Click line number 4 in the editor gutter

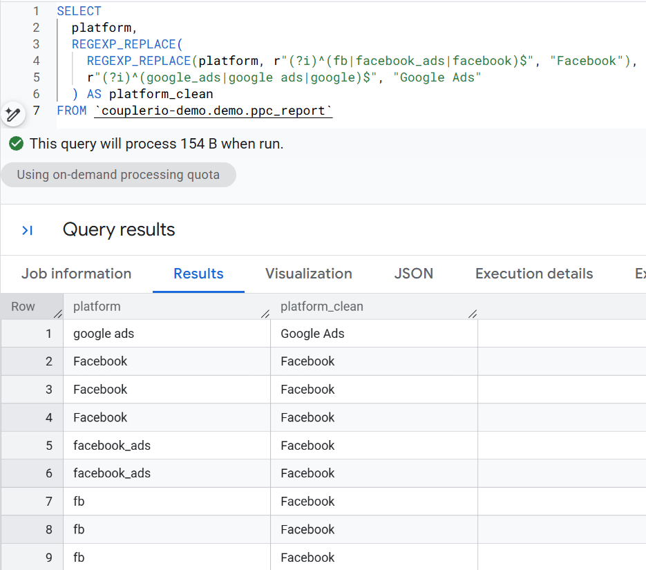tap(36, 61)
